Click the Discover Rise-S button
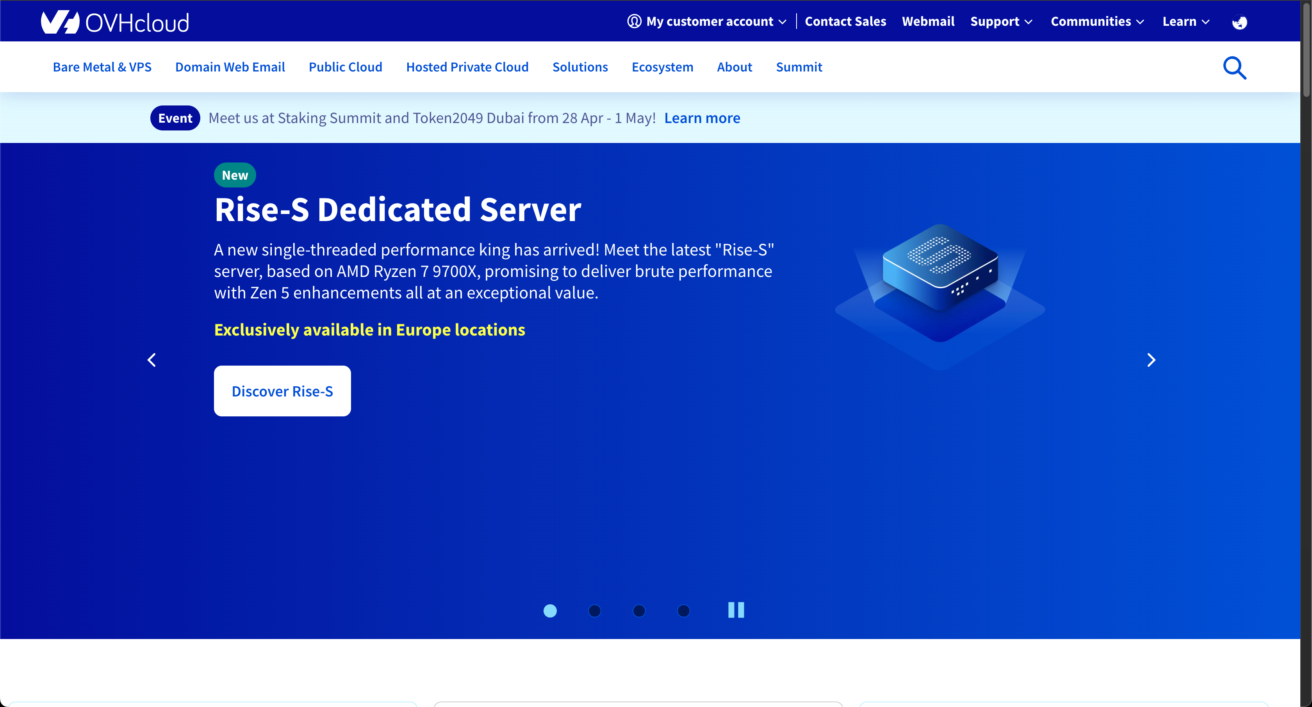The width and height of the screenshot is (1312, 707). coord(282,391)
